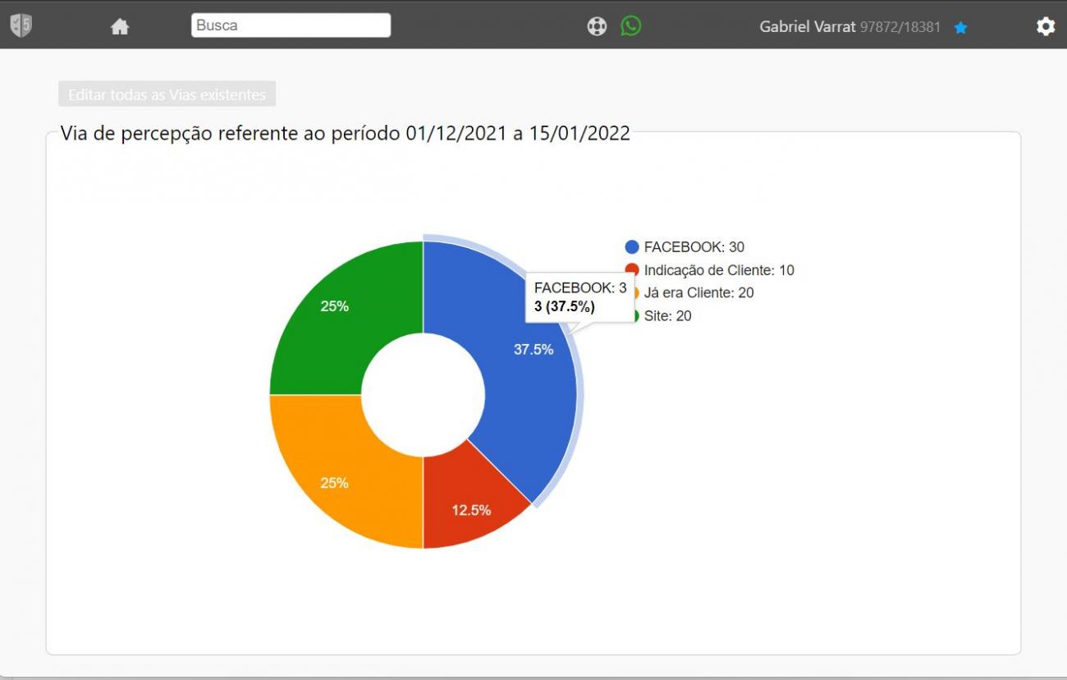This screenshot has height=680, width=1067.
Task: Click the Já era Cliente: 20 legend label
Action: [x=698, y=292]
